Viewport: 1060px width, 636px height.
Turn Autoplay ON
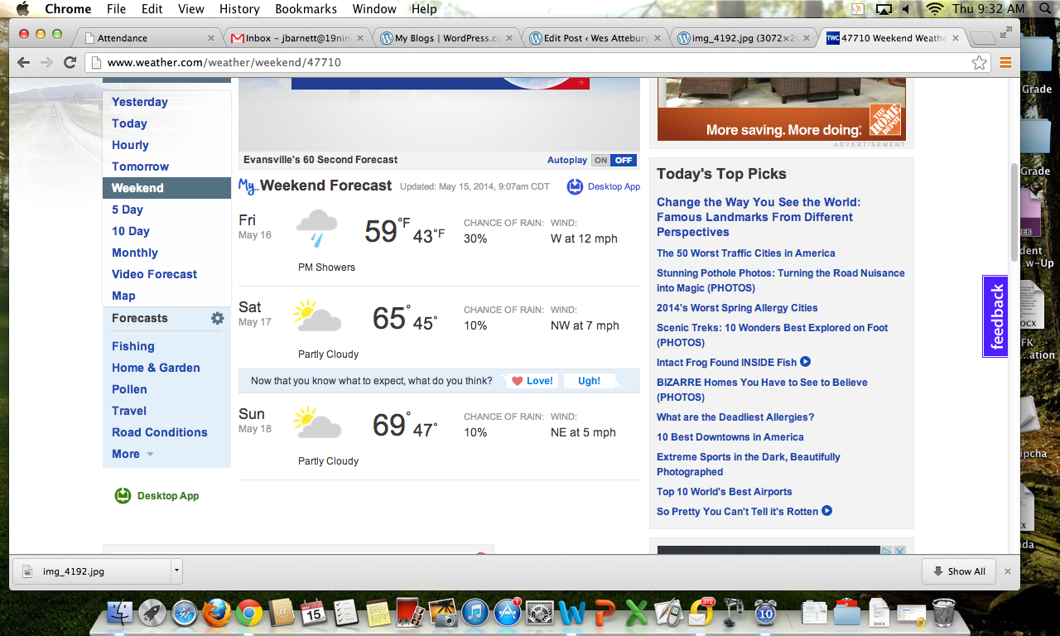pyautogui.click(x=600, y=161)
